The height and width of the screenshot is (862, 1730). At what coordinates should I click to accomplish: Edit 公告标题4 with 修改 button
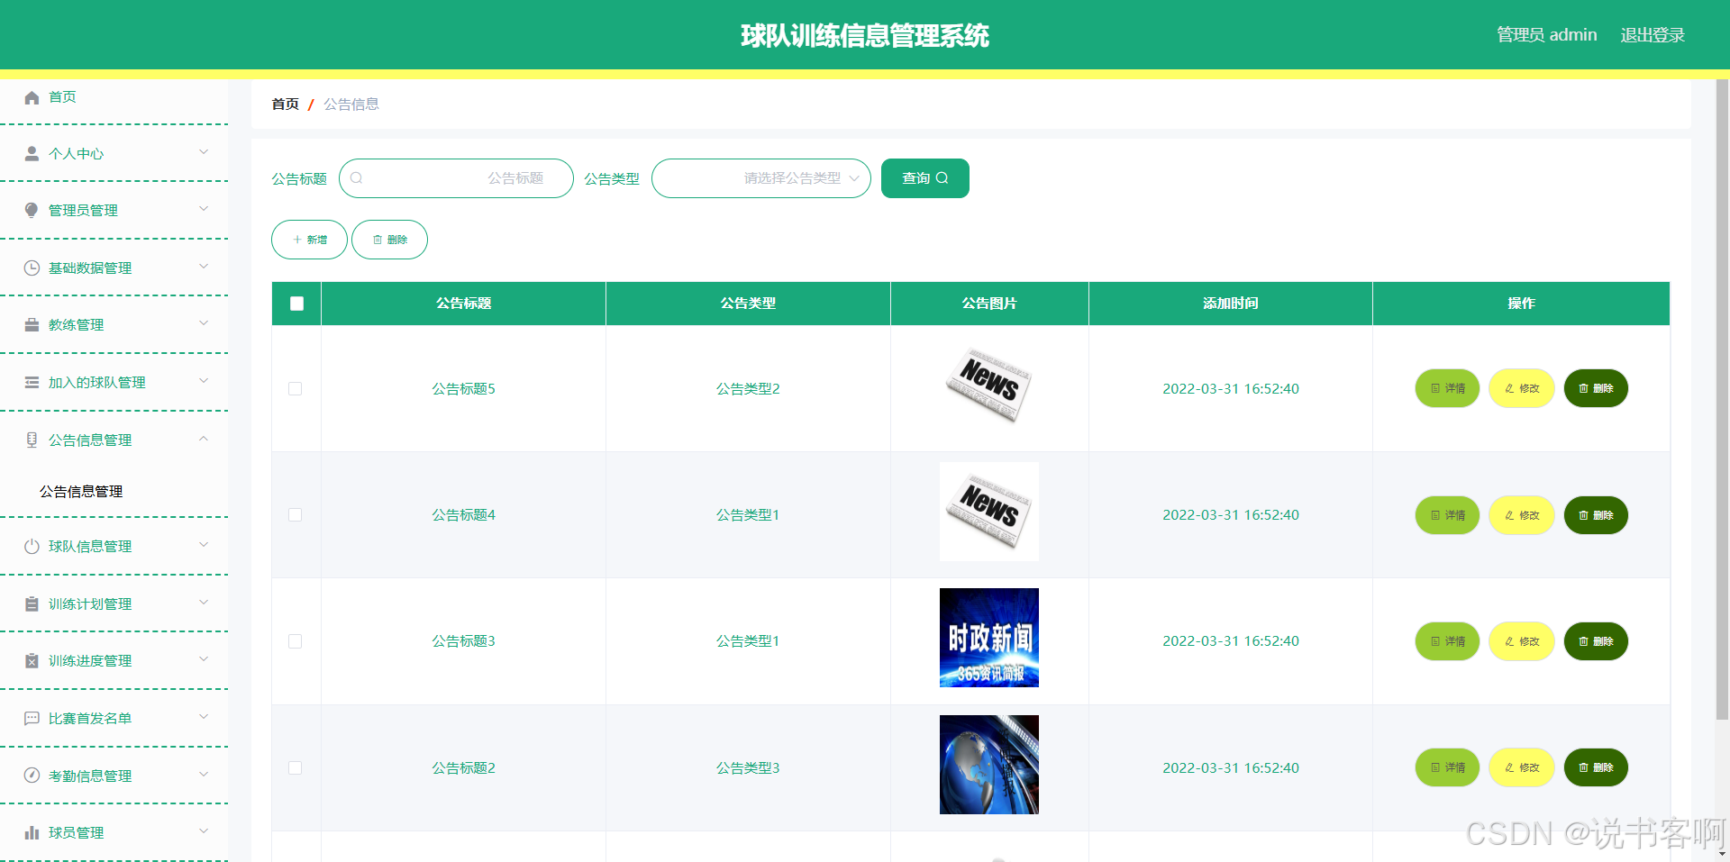click(1522, 515)
